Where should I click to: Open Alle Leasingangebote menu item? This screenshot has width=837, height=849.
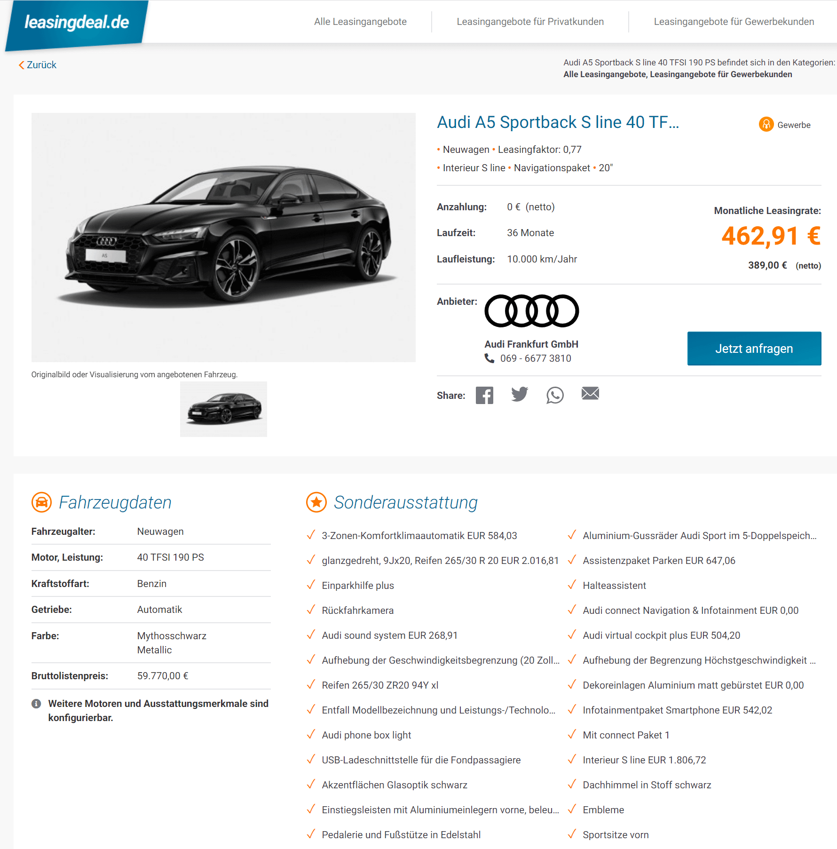360,22
